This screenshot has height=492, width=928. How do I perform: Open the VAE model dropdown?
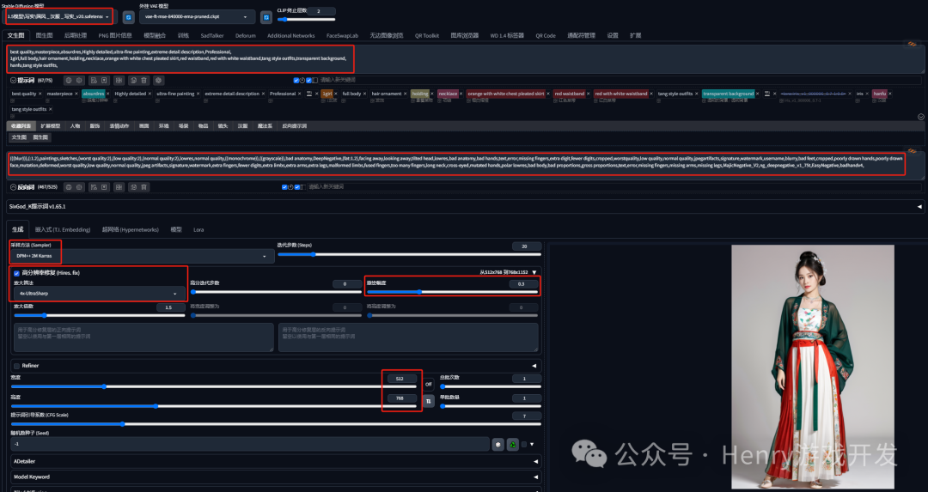point(197,17)
